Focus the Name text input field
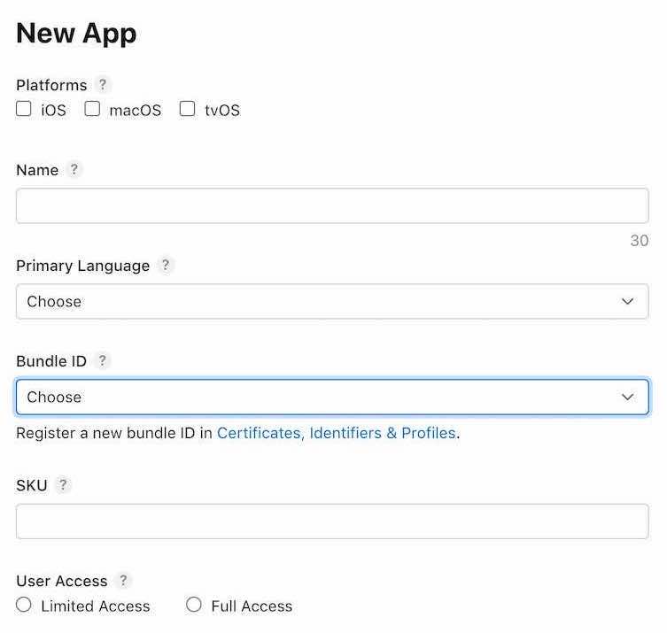 coord(332,205)
